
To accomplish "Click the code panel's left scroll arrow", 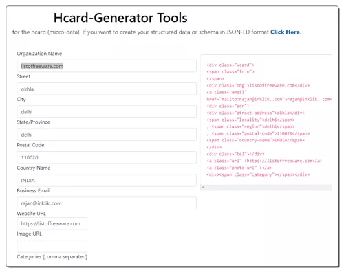I will tap(203, 188).
